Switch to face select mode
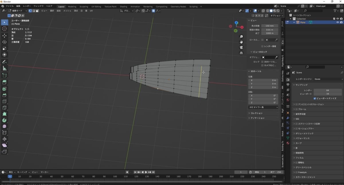The image size is (344, 185). coord(37,11)
